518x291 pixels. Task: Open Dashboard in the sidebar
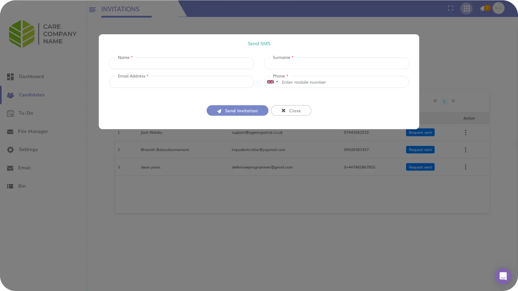tap(31, 77)
